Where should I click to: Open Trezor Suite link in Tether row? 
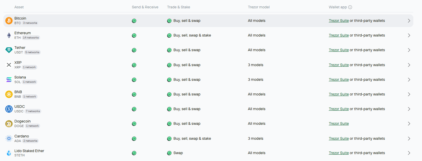pos(339,50)
